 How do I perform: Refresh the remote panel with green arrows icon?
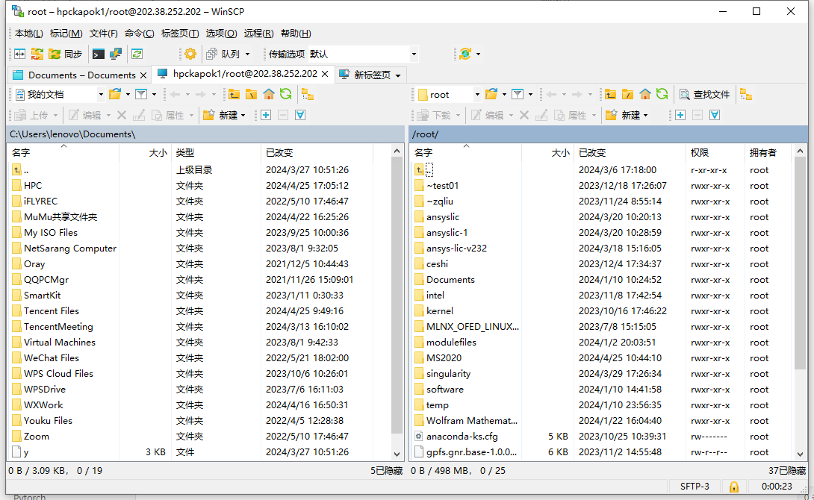[x=662, y=94]
